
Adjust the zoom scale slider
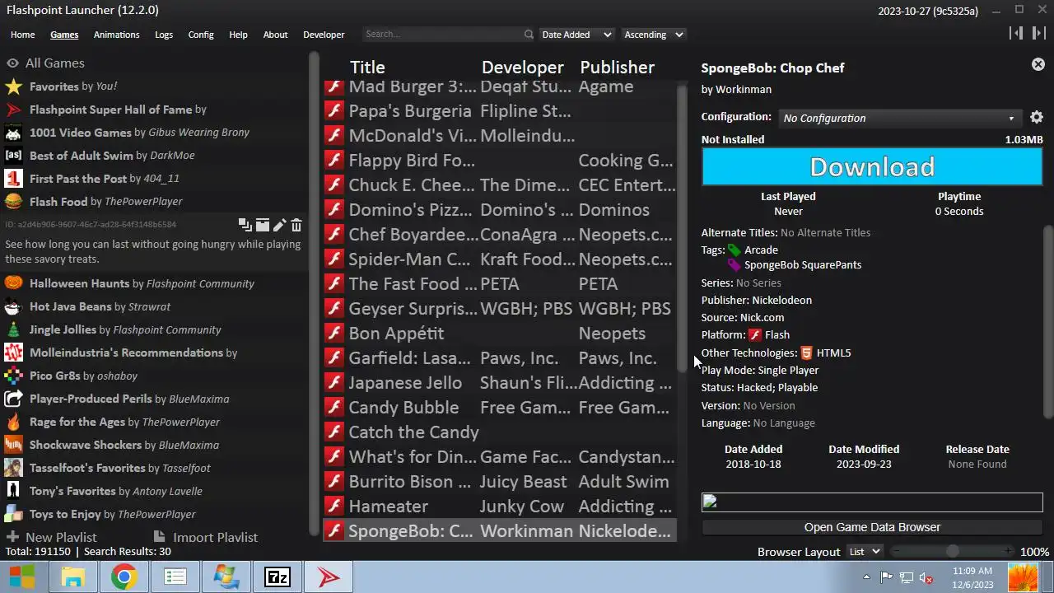point(952,552)
